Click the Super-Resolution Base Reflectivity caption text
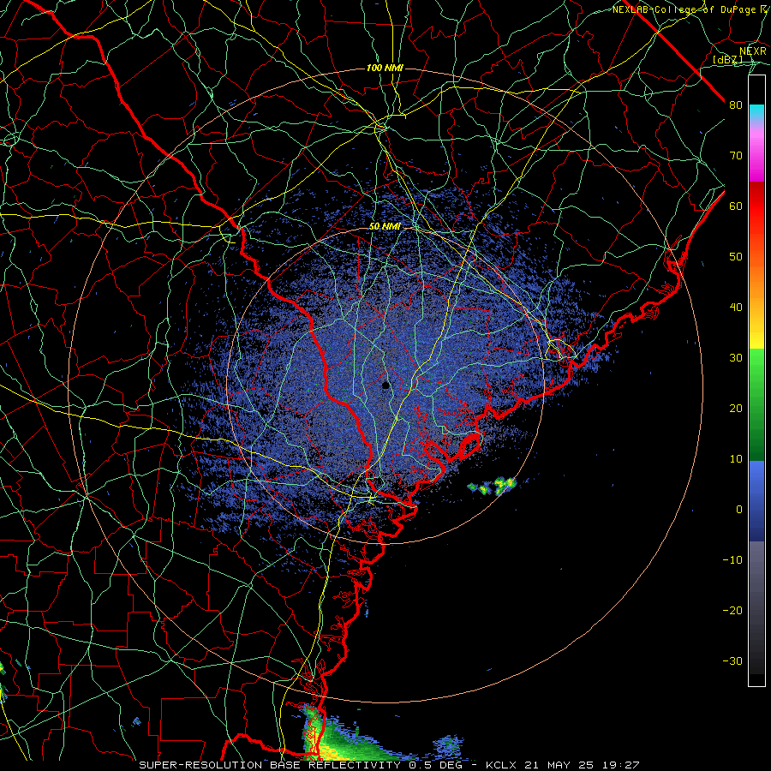Viewport: 771px width, 771px height. tap(304, 765)
